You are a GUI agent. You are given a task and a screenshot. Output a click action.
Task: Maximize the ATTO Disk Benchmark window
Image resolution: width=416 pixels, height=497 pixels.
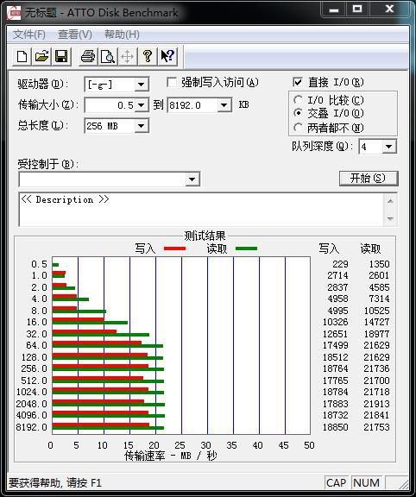[357, 9]
